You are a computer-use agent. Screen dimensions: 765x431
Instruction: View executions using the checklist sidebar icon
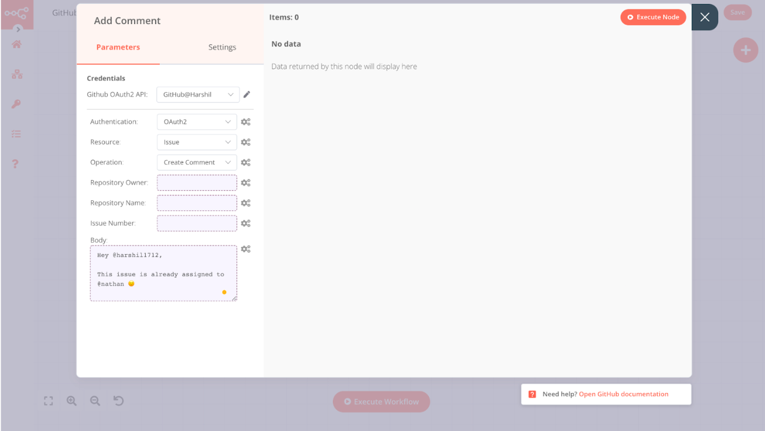tap(16, 134)
